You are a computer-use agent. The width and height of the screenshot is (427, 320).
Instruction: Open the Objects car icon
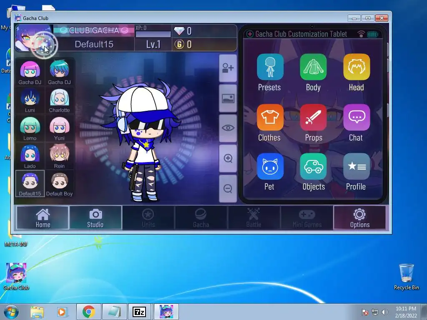[x=313, y=166]
